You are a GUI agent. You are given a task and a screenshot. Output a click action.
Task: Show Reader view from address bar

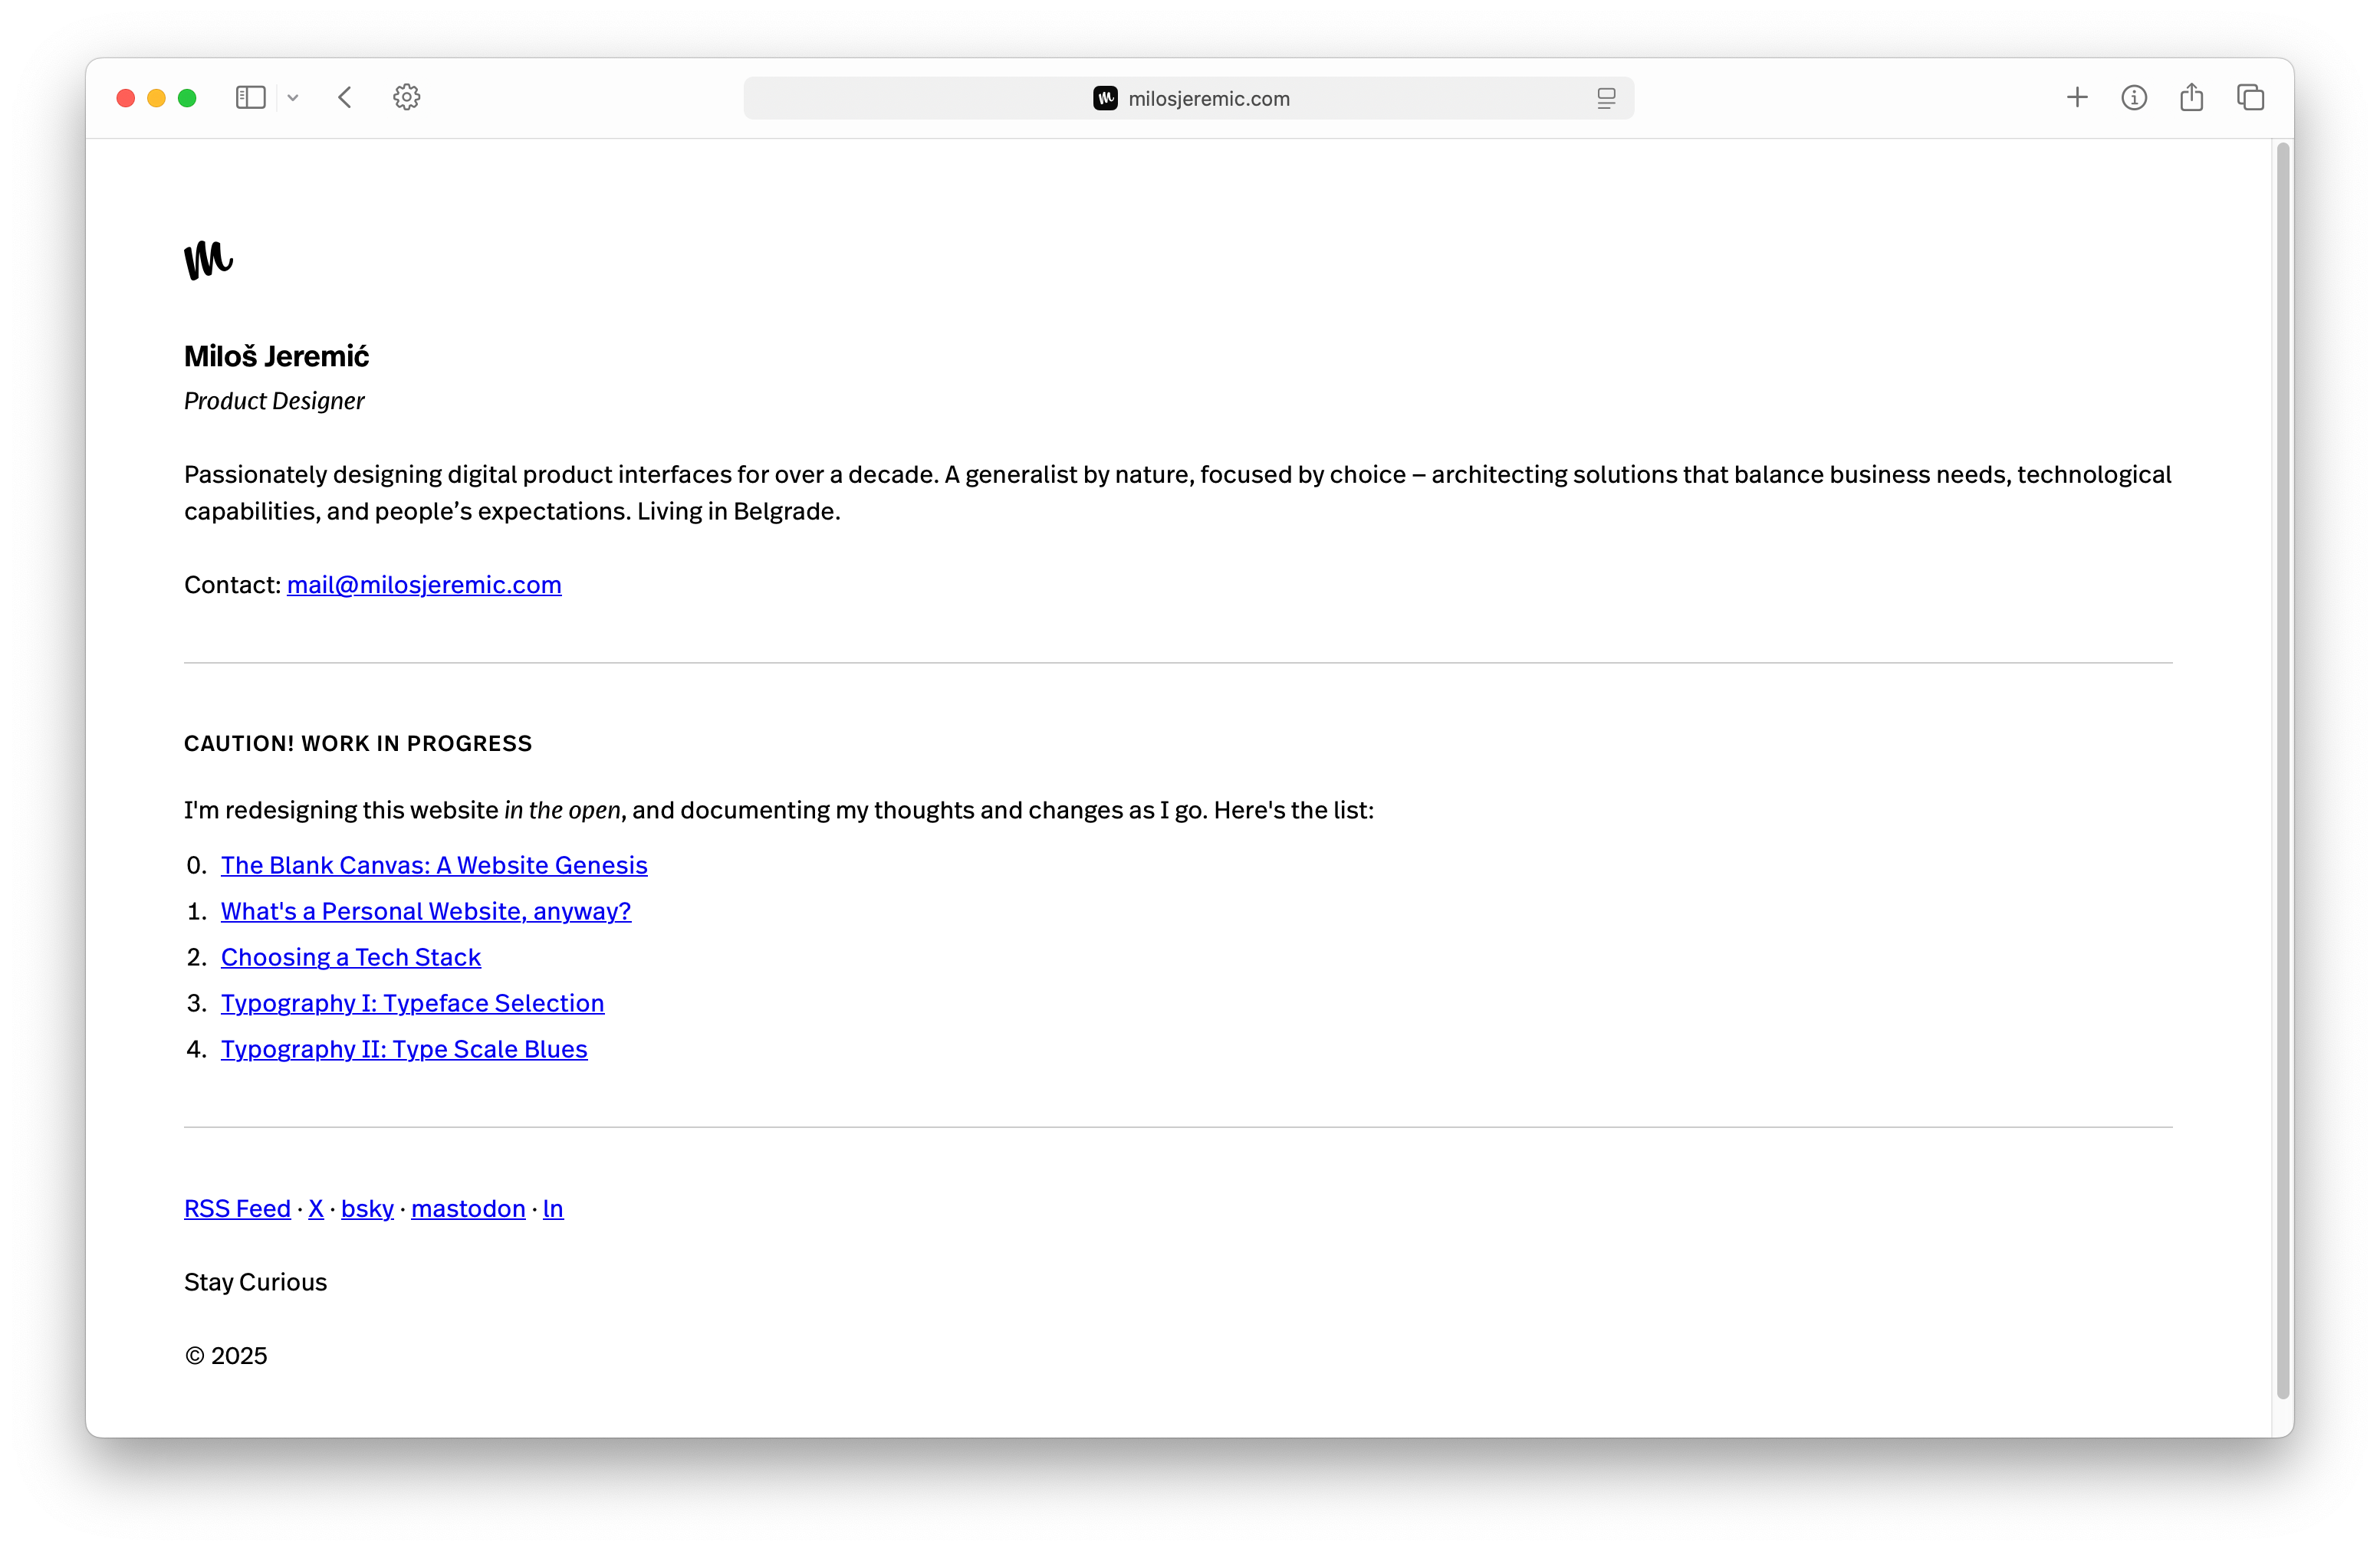coord(1606,98)
